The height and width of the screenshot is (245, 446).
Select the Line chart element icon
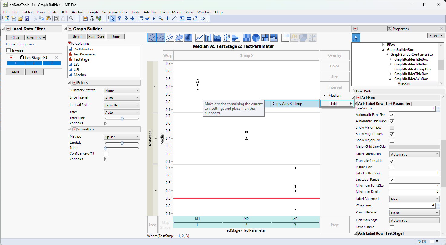(199, 37)
